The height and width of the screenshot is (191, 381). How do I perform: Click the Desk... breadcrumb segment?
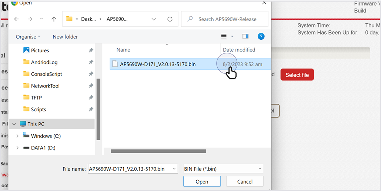pos(88,19)
